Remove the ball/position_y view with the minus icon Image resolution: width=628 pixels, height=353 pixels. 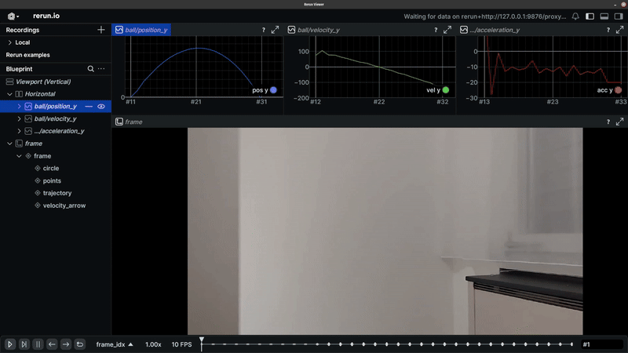(x=89, y=106)
